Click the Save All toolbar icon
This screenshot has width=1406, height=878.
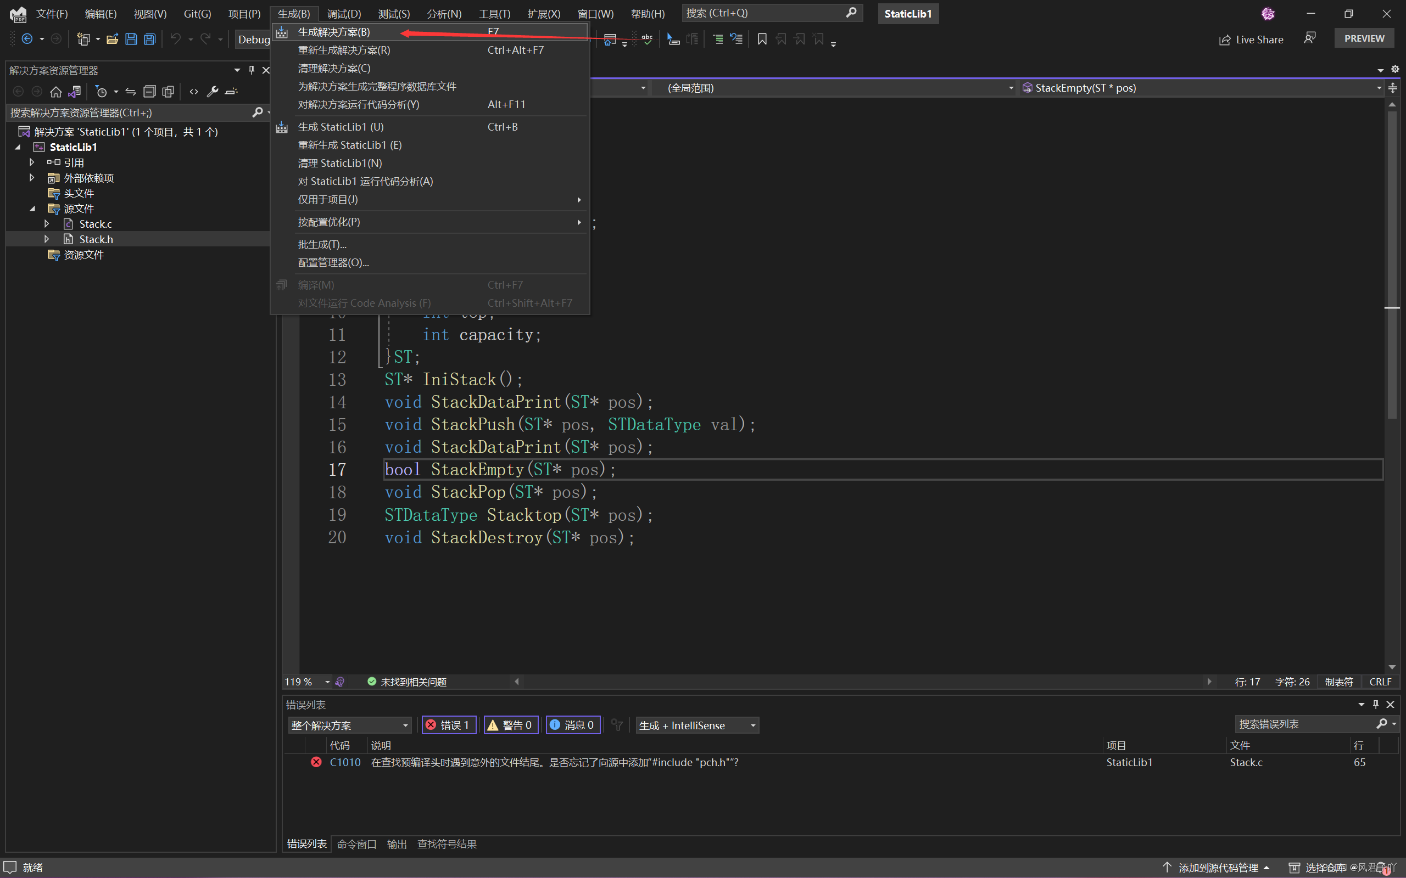(x=150, y=40)
